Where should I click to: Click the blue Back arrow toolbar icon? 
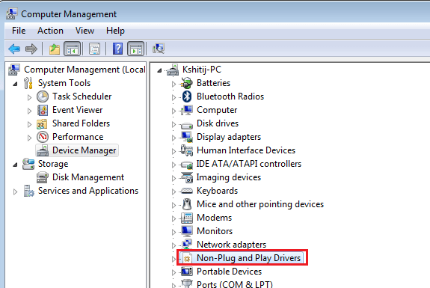point(14,49)
